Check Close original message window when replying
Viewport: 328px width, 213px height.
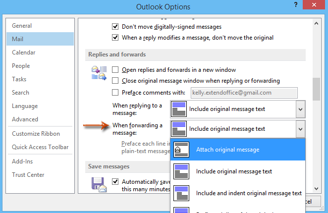coord(115,81)
